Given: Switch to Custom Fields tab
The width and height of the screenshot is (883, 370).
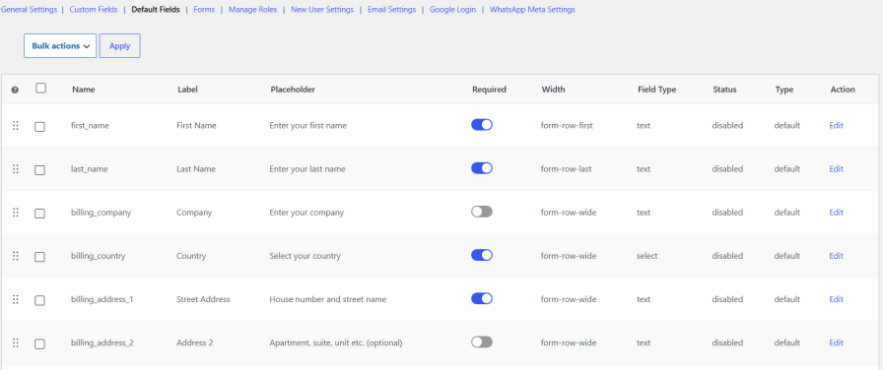Looking at the screenshot, I should coord(94,10).
